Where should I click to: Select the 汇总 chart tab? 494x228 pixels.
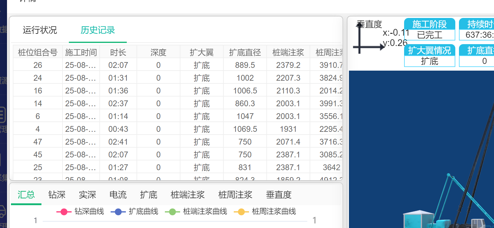26,195
